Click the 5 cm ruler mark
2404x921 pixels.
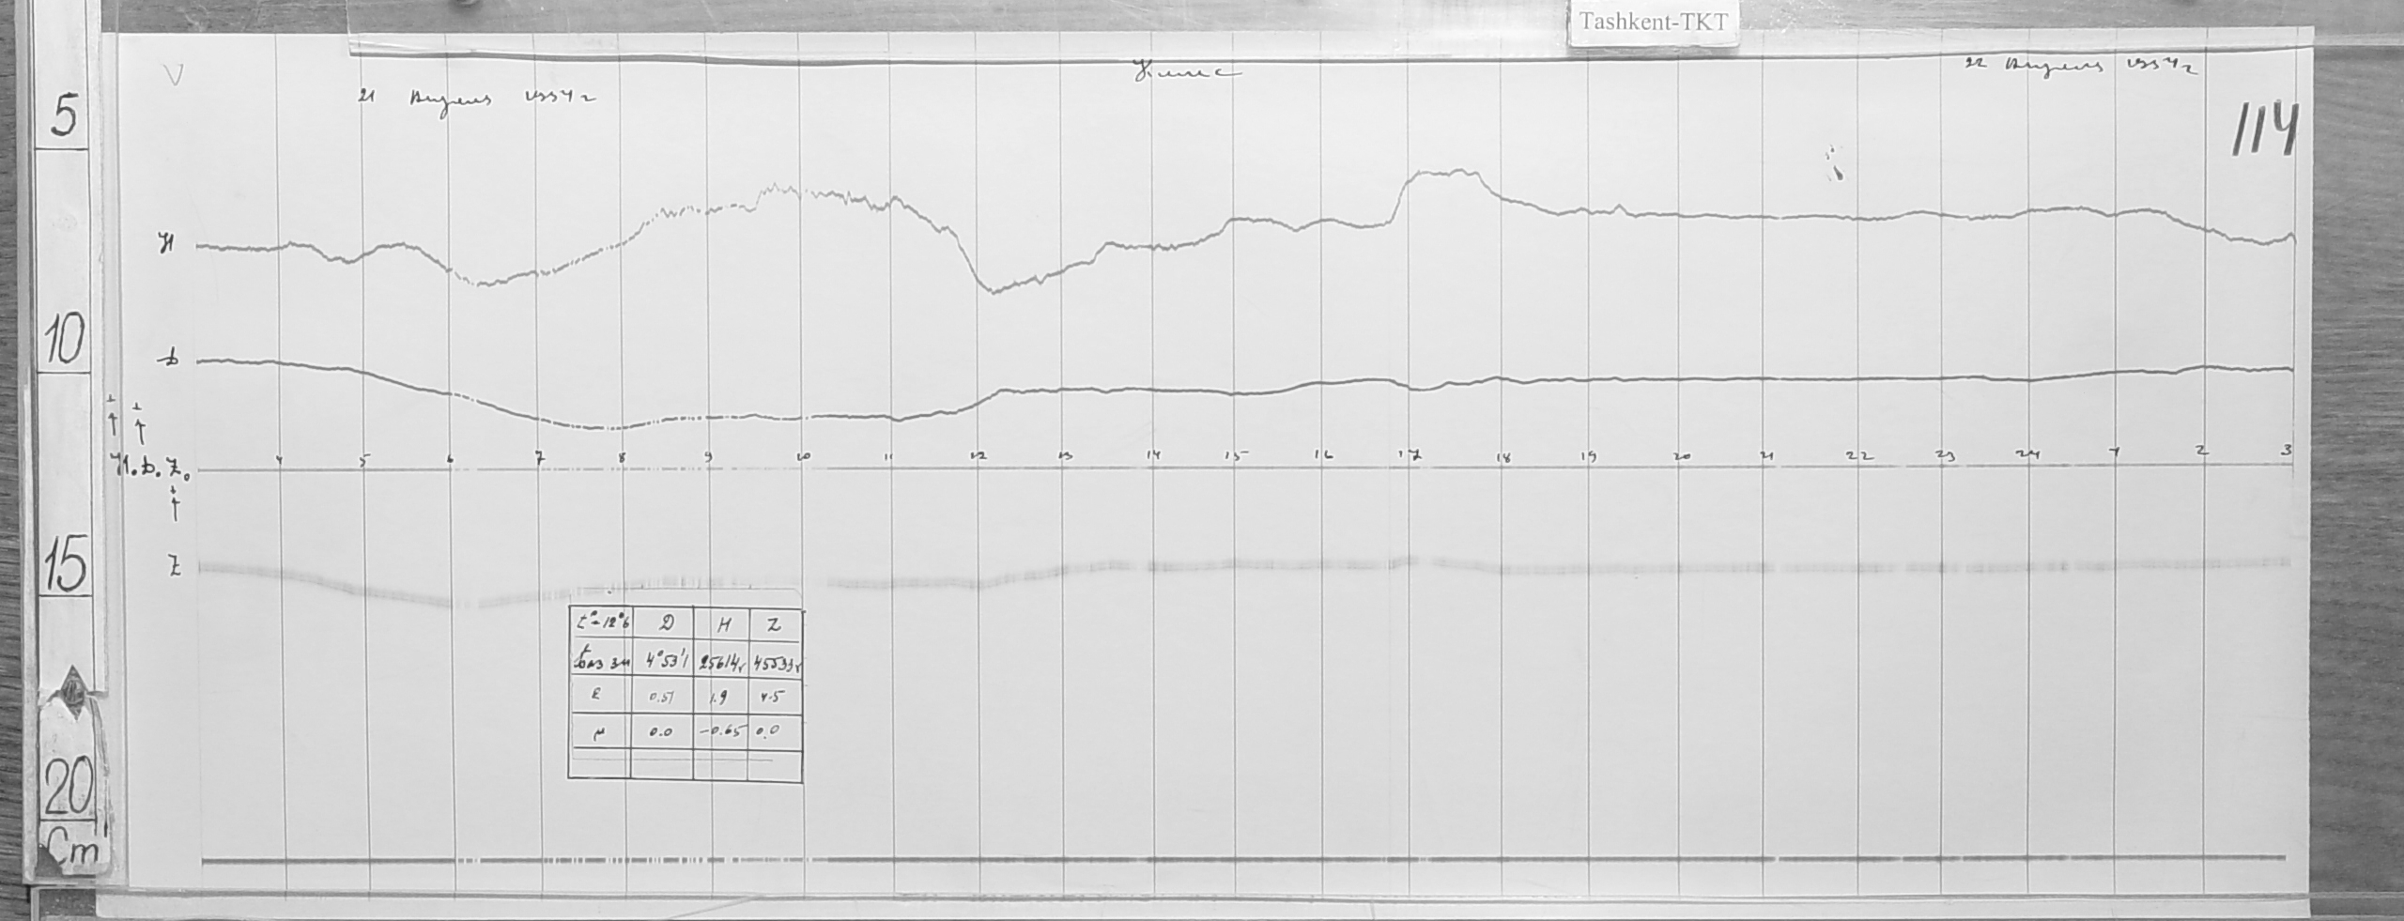tap(64, 117)
